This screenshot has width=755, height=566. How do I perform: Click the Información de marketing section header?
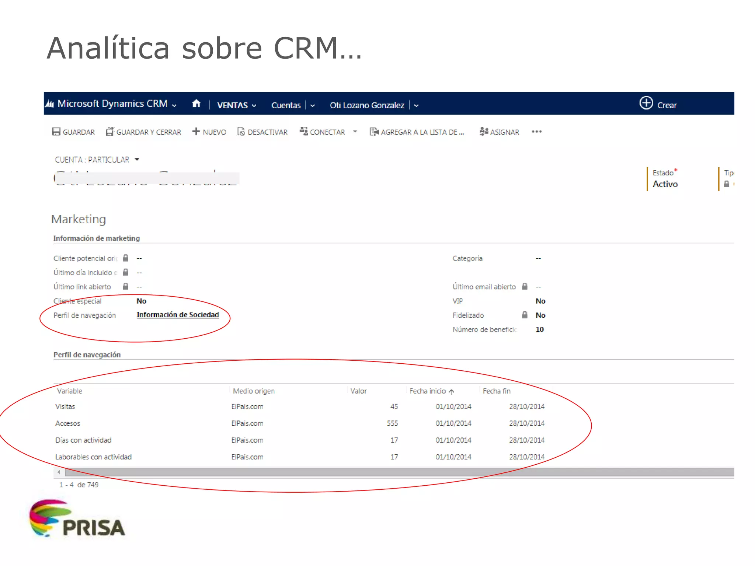(97, 238)
